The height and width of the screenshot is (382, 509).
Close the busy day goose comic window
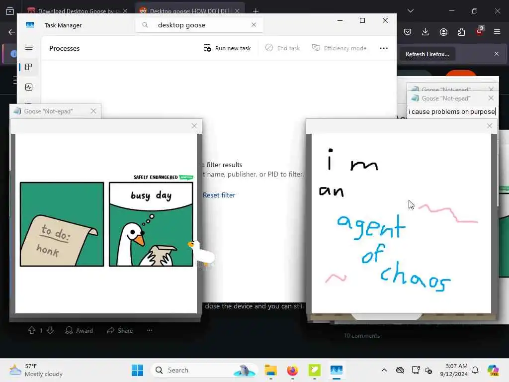coord(194,126)
